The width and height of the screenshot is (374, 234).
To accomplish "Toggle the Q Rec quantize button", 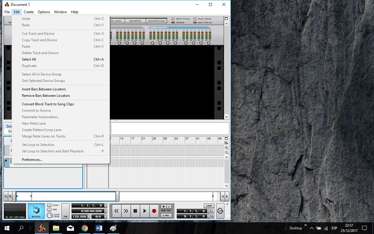I will point(166,216).
